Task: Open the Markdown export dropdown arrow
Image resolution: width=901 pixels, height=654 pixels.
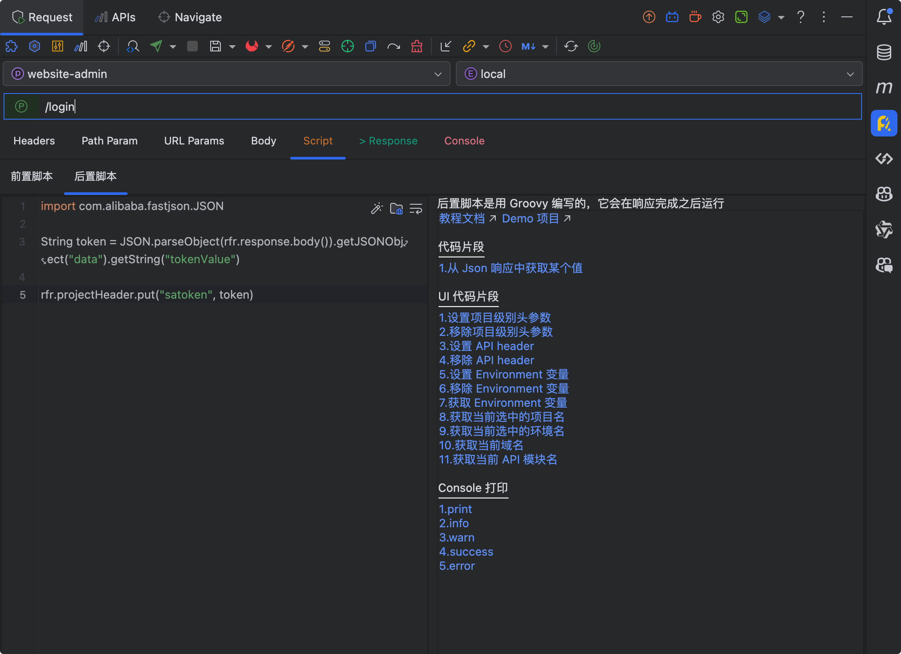Action: [545, 47]
